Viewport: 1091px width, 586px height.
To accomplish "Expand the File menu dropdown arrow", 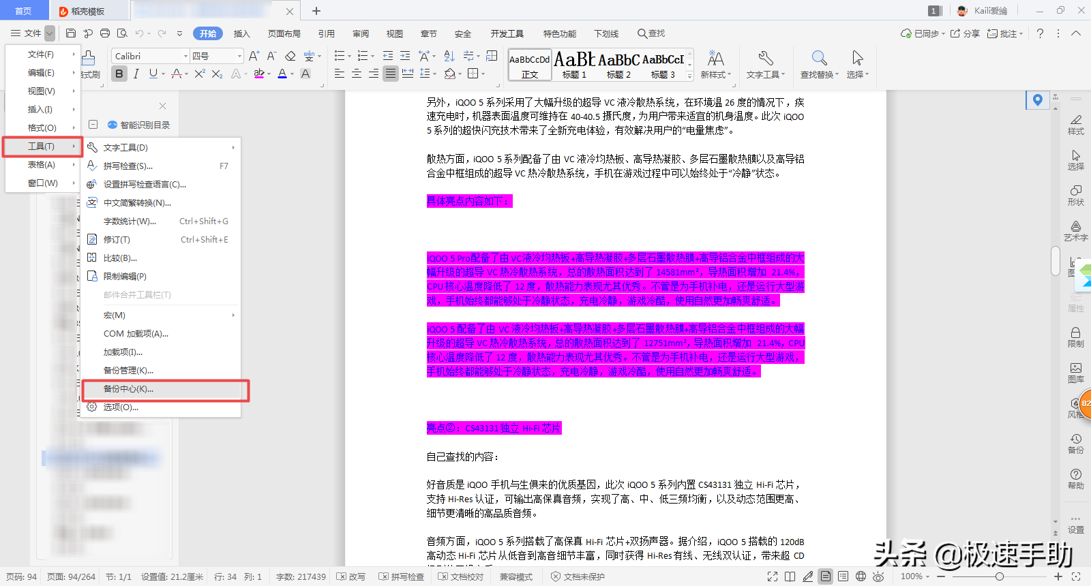I will coord(50,33).
